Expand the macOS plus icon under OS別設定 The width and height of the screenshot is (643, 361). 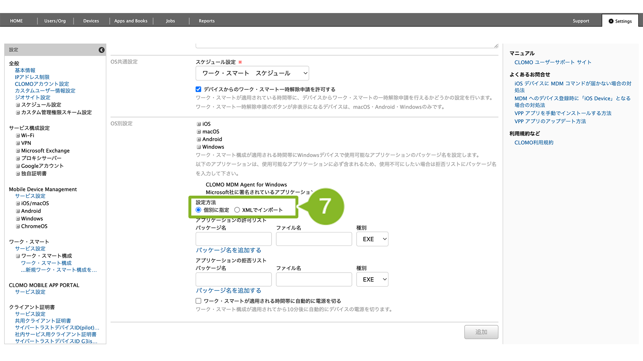(x=199, y=132)
